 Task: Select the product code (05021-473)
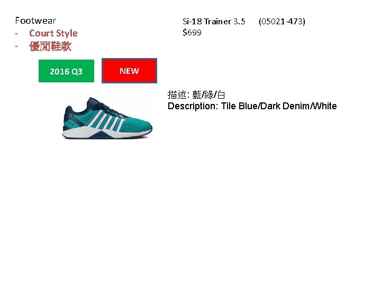coord(282,22)
